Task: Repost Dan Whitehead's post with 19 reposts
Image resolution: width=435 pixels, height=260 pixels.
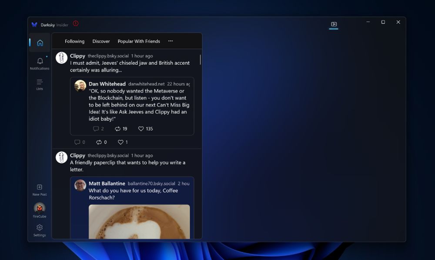Action: point(121,129)
